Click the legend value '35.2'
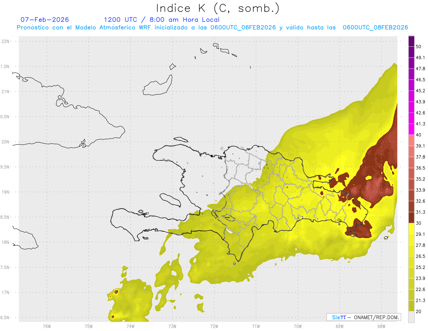 [421, 179]
